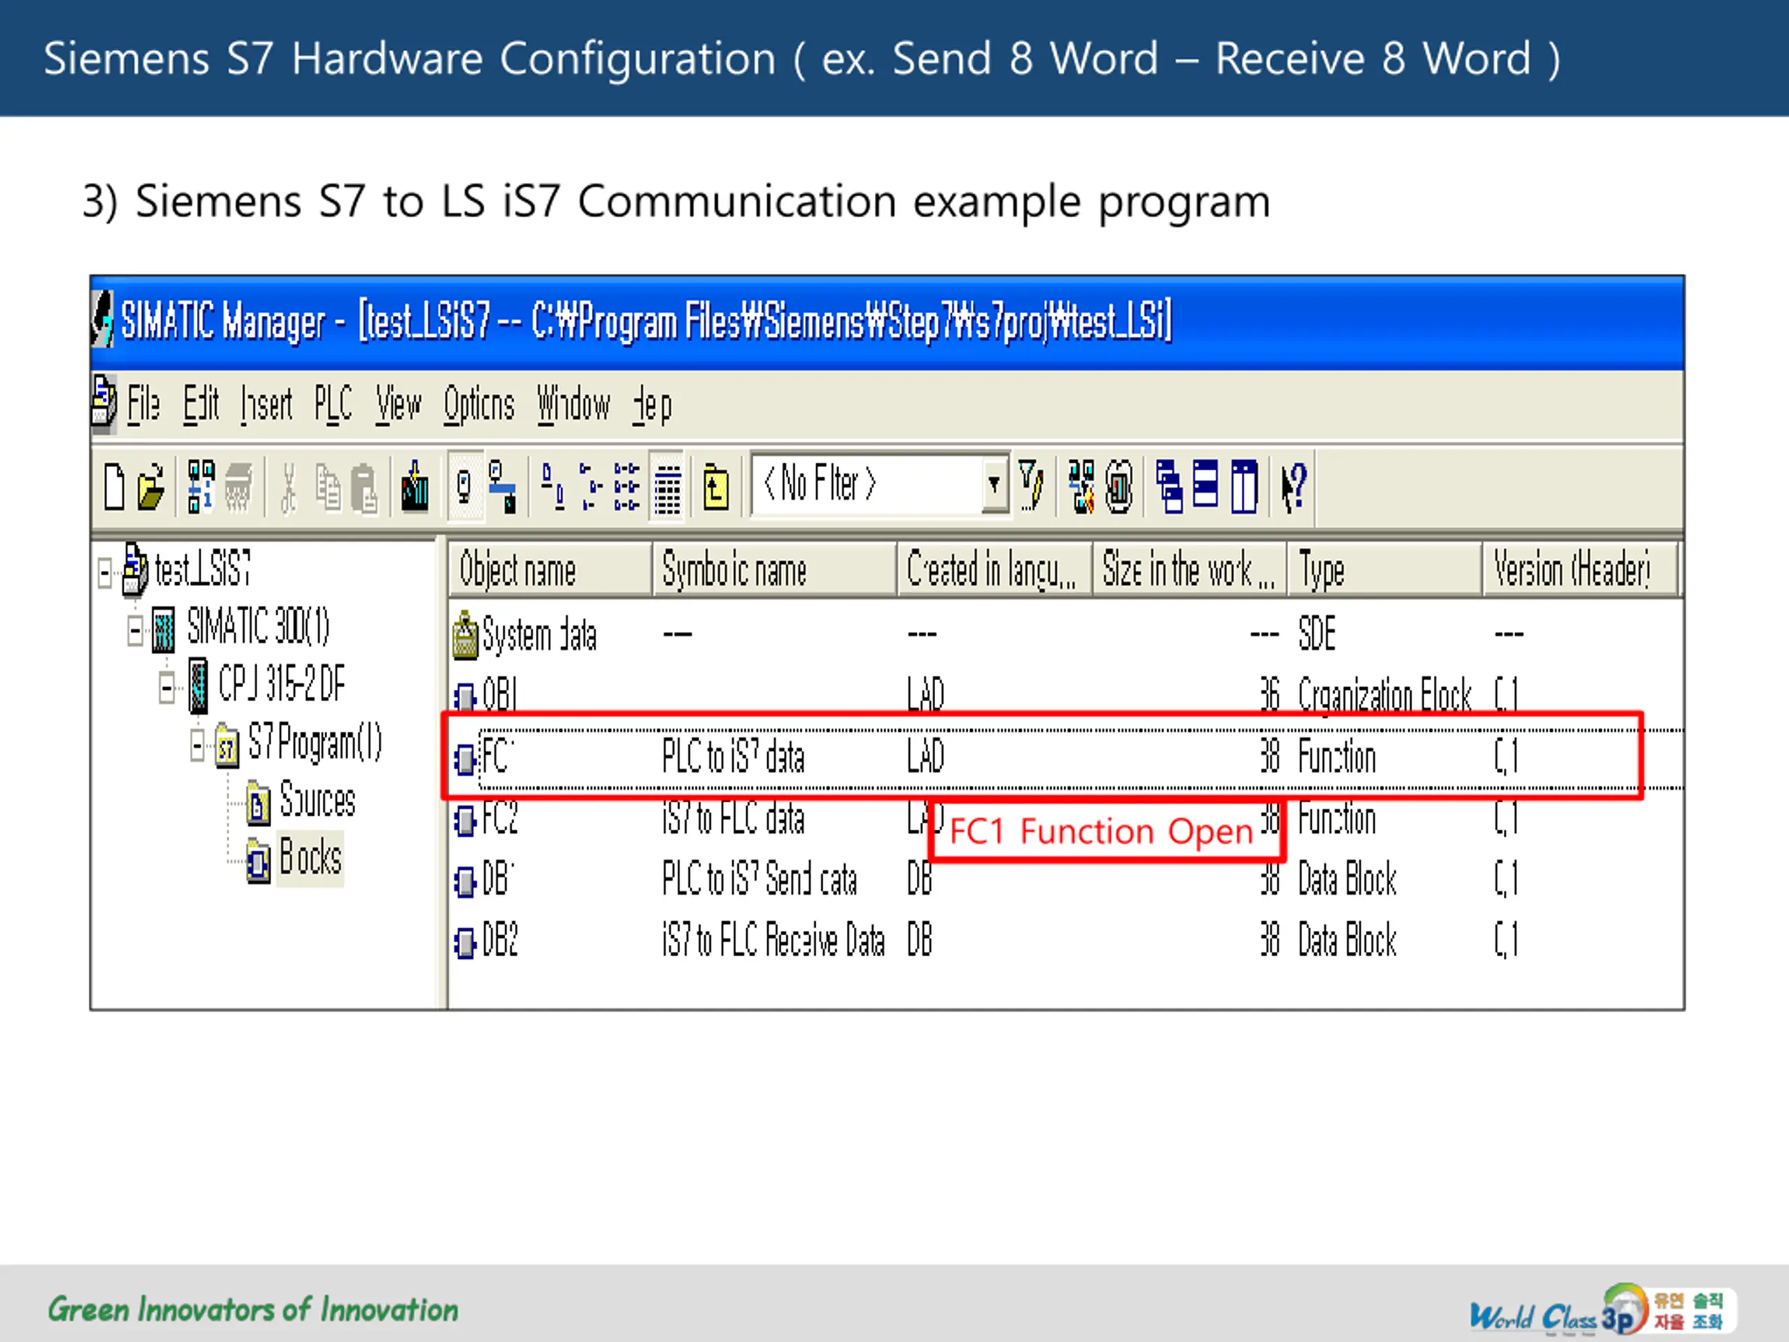Viewport: 1789px width, 1342px height.
Task: Select SIMATIC 300(1) in tree
Action: pos(259,626)
